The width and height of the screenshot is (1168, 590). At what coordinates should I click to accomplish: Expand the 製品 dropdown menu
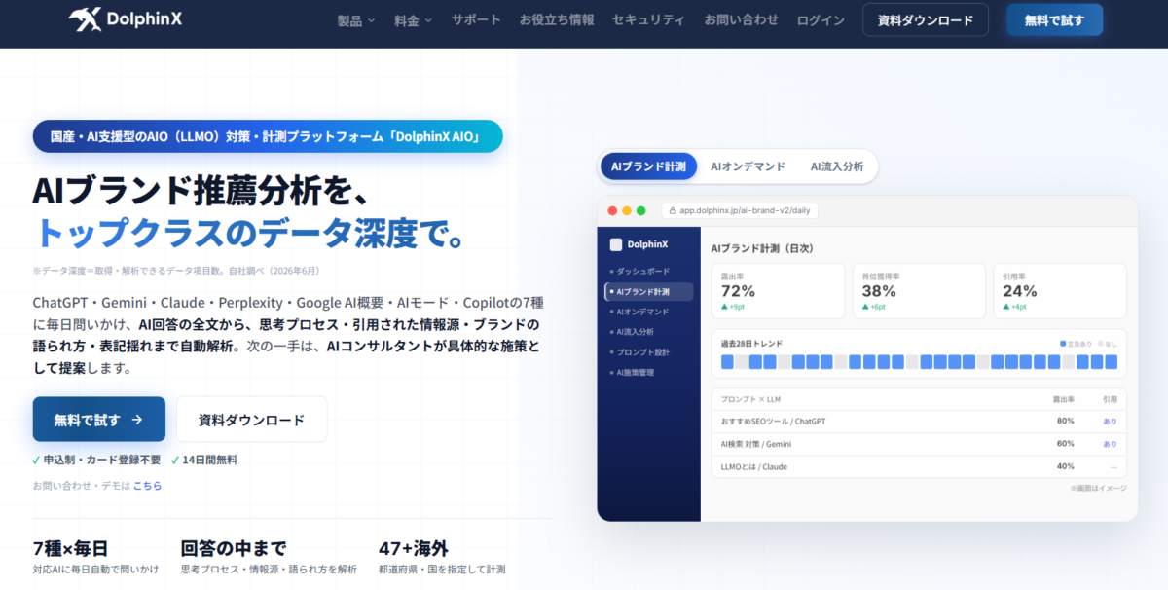point(355,19)
